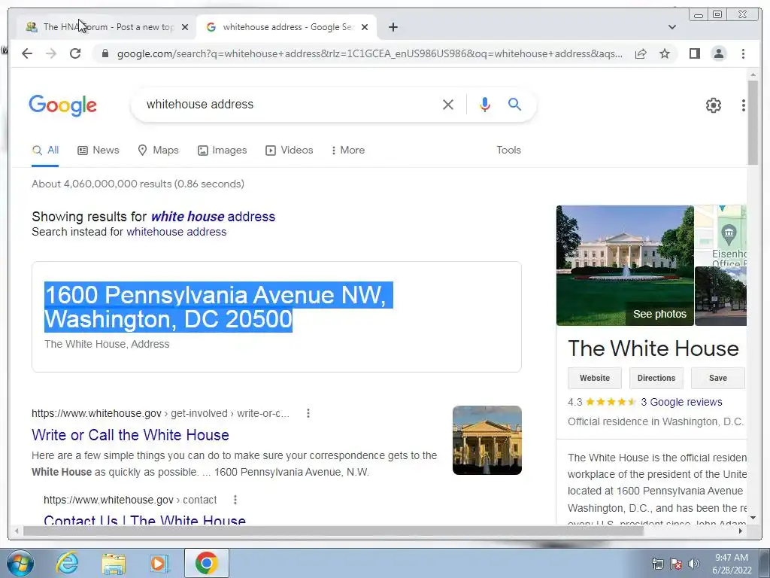Click the Website button
Viewport: 770px width, 578px height.
pos(595,378)
